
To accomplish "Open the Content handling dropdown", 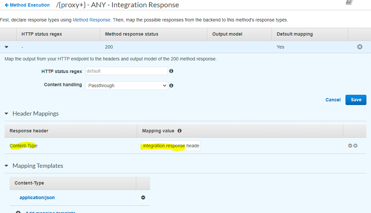I will [127, 85].
